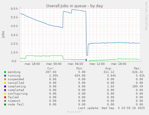Click the Munin 2.0.67 version text
149x115 pixels.
(74, 112)
